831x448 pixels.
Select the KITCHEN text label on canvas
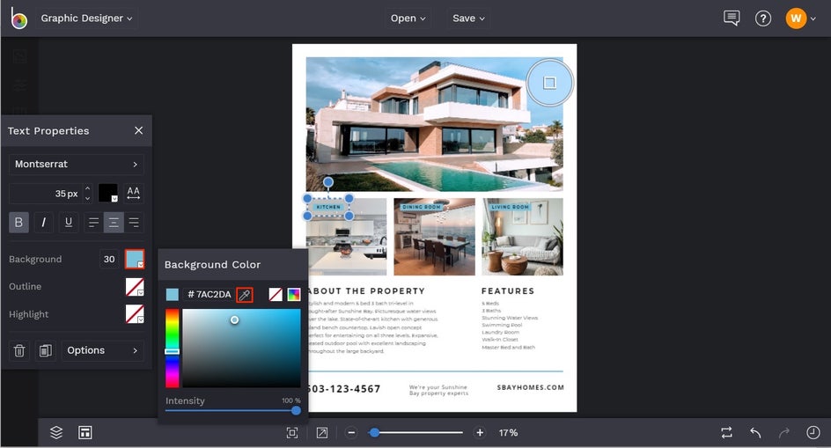[328, 207]
